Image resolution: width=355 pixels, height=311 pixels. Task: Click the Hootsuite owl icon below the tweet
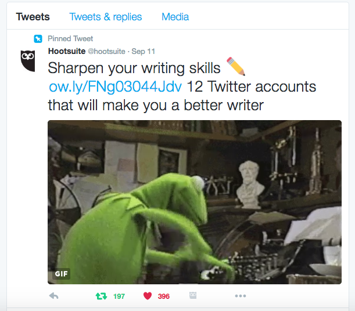193,295
